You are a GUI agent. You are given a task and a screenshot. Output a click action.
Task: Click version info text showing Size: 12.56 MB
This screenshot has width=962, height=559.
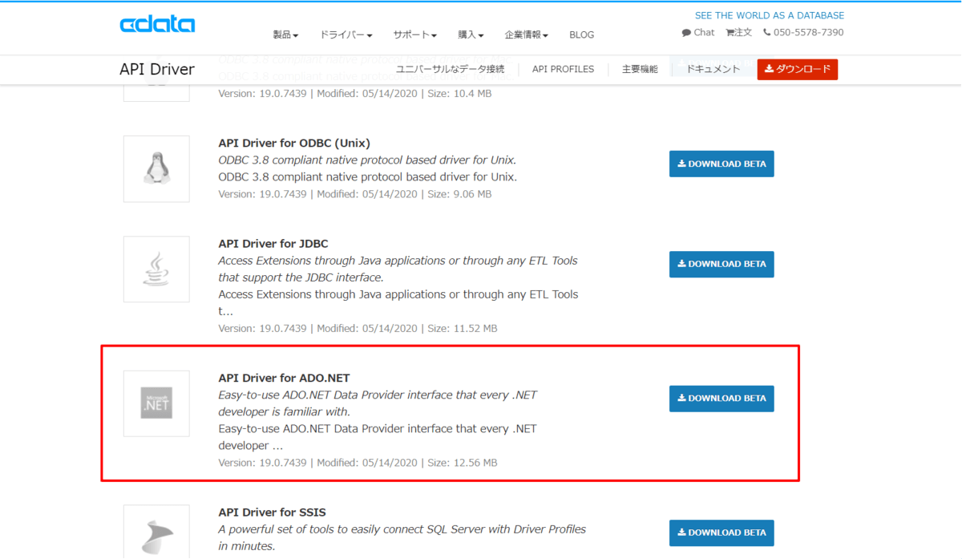click(358, 463)
